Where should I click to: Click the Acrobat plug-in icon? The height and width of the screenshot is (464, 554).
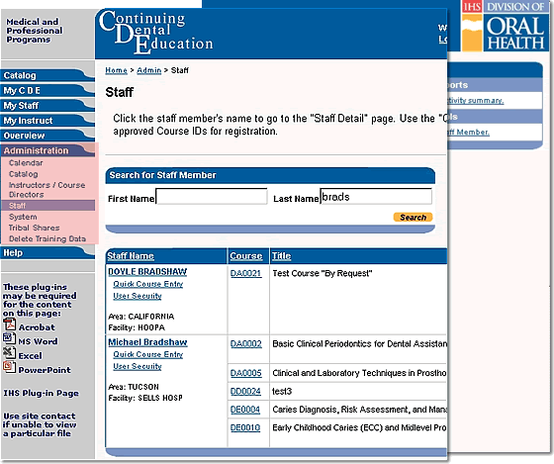pos(10,325)
